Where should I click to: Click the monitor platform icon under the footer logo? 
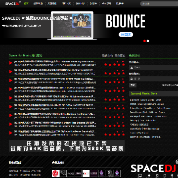pos(140,175)
